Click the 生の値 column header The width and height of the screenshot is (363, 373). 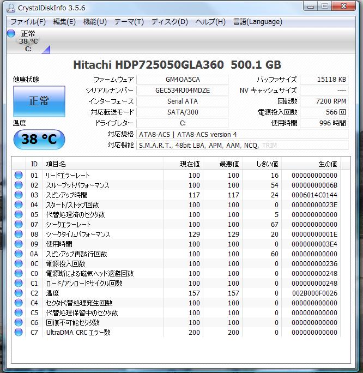(311, 164)
